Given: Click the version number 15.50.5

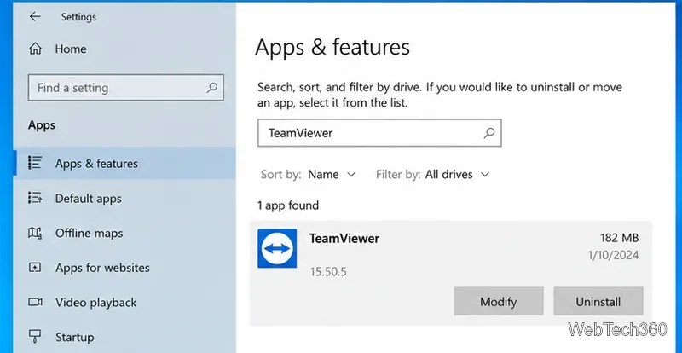Looking at the screenshot, I should [x=328, y=272].
